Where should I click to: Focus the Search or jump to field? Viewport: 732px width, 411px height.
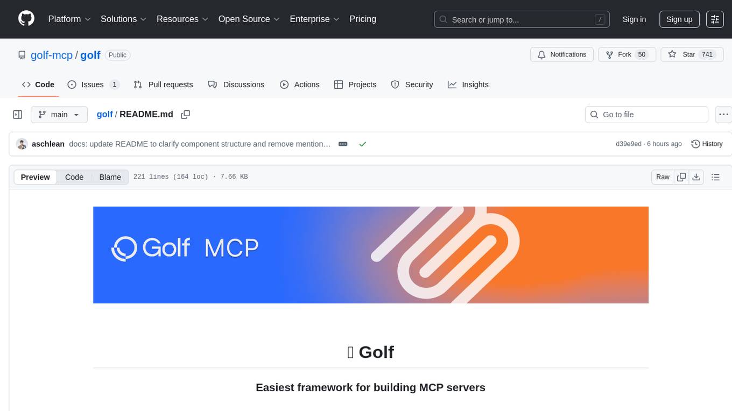click(x=522, y=19)
